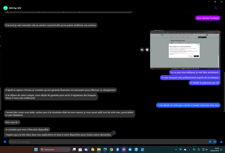Image resolution: width=225 pixels, height=153 pixels.
Task: Open the three-dots more options menu
Action: 220,7
